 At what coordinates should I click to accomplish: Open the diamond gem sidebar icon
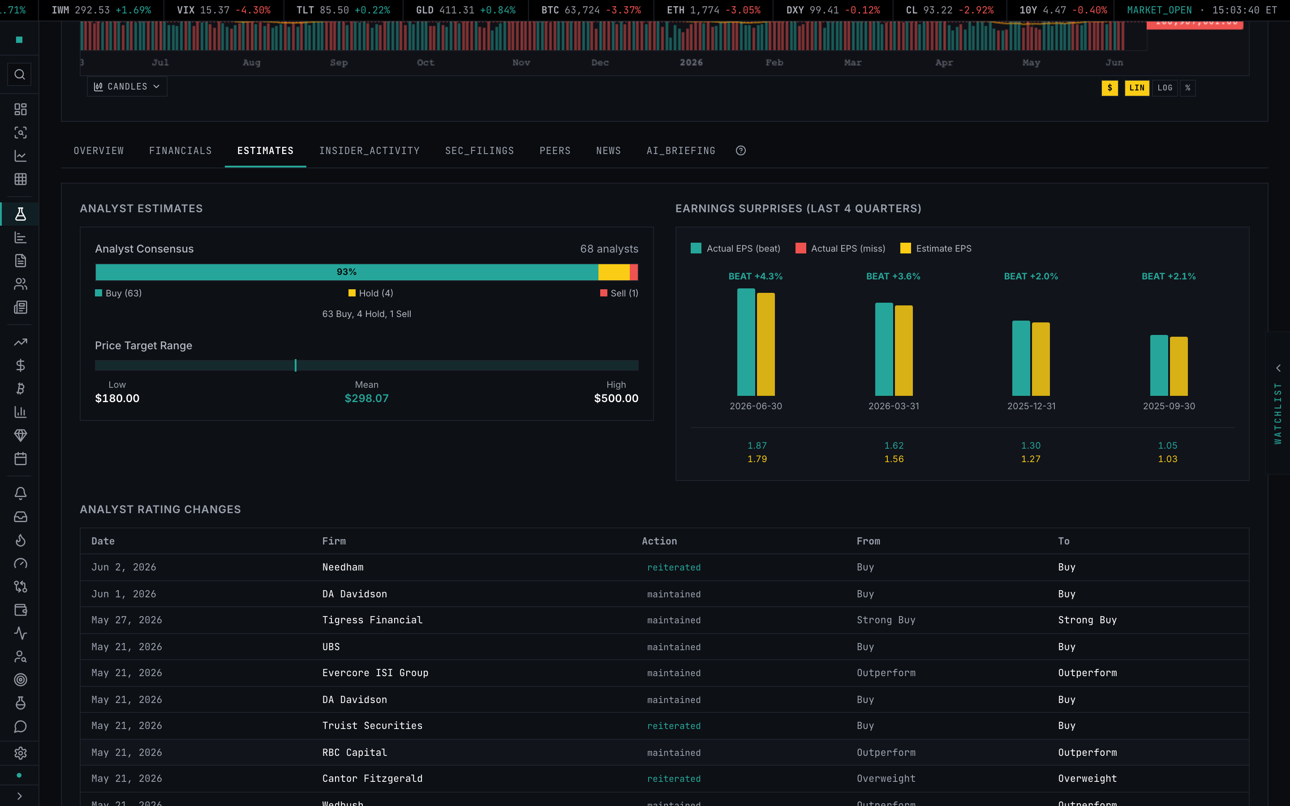tap(20, 436)
